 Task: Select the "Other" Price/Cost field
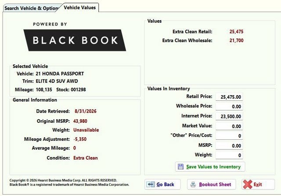(229, 136)
